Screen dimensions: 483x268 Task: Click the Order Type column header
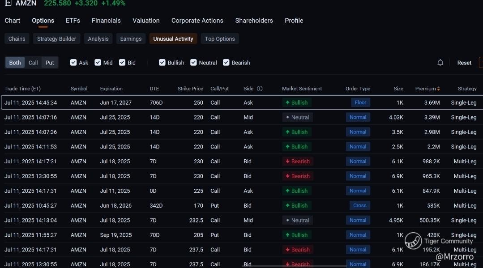[358, 89]
